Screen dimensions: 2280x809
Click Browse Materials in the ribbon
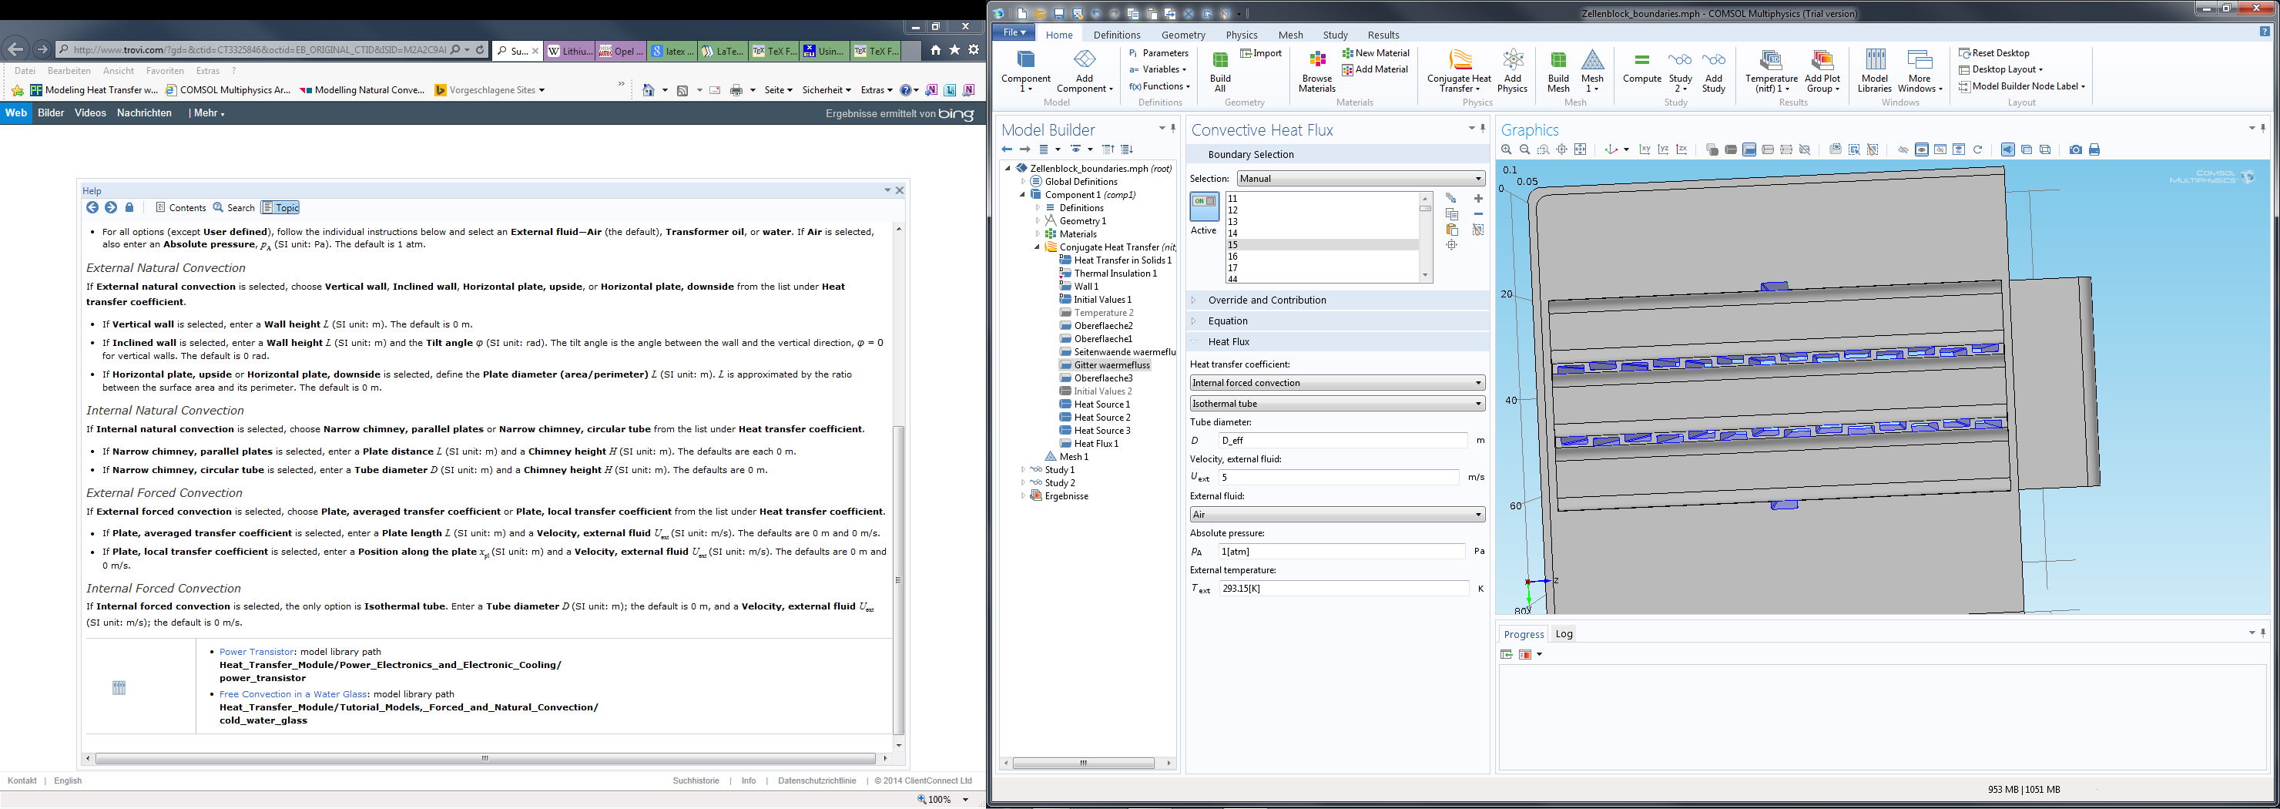[x=1317, y=71]
